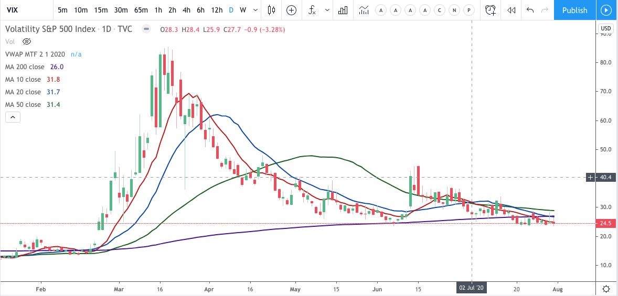
Task: Open the candlestick chart type selector
Action: coord(271,10)
